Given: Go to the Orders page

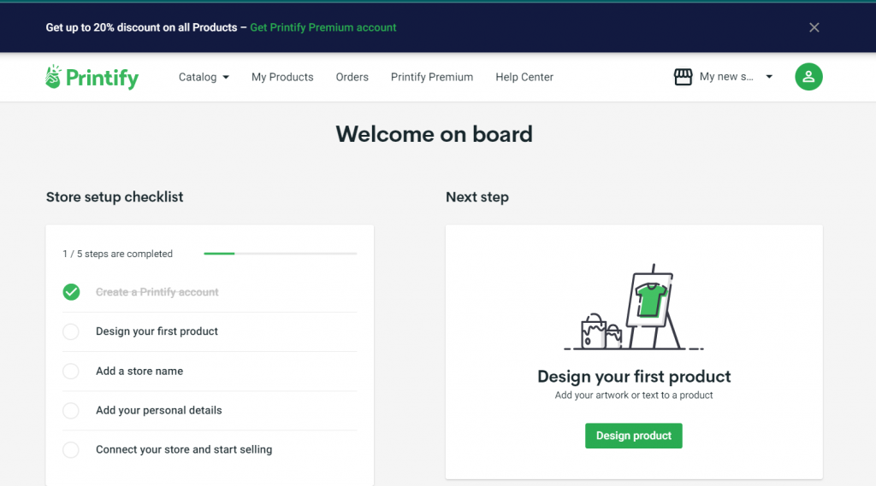Looking at the screenshot, I should coord(352,77).
